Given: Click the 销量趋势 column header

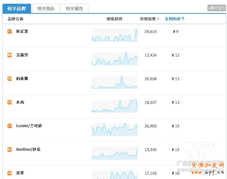Looking at the screenshot, I should tap(114, 19).
